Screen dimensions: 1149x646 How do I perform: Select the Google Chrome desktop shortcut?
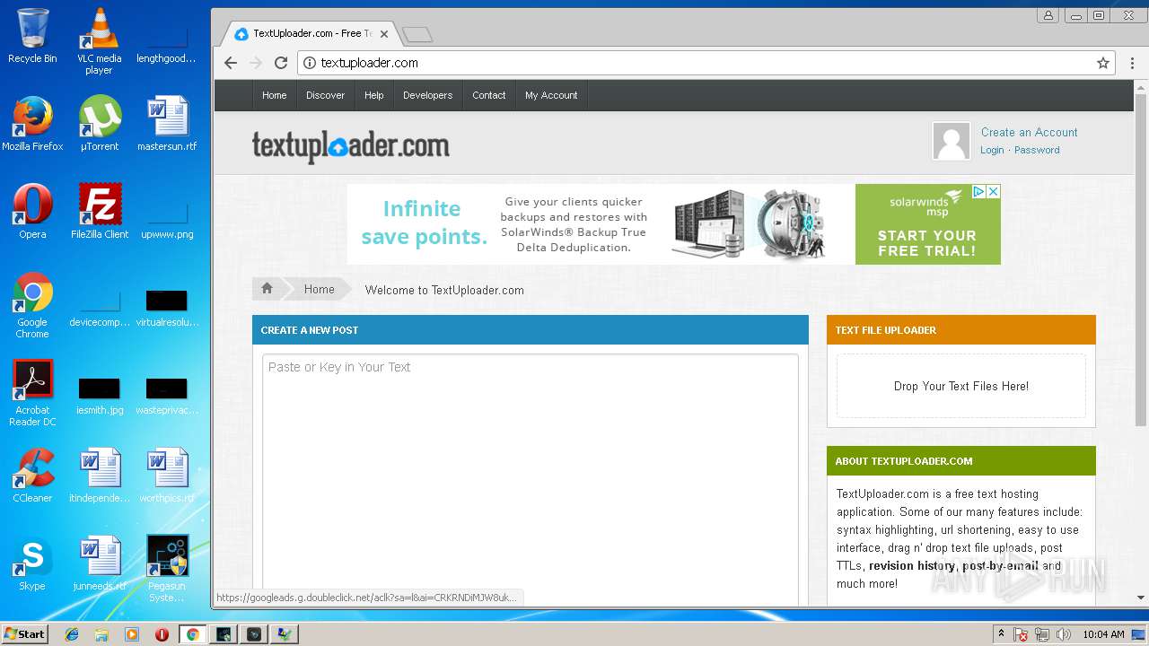(x=32, y=305)
